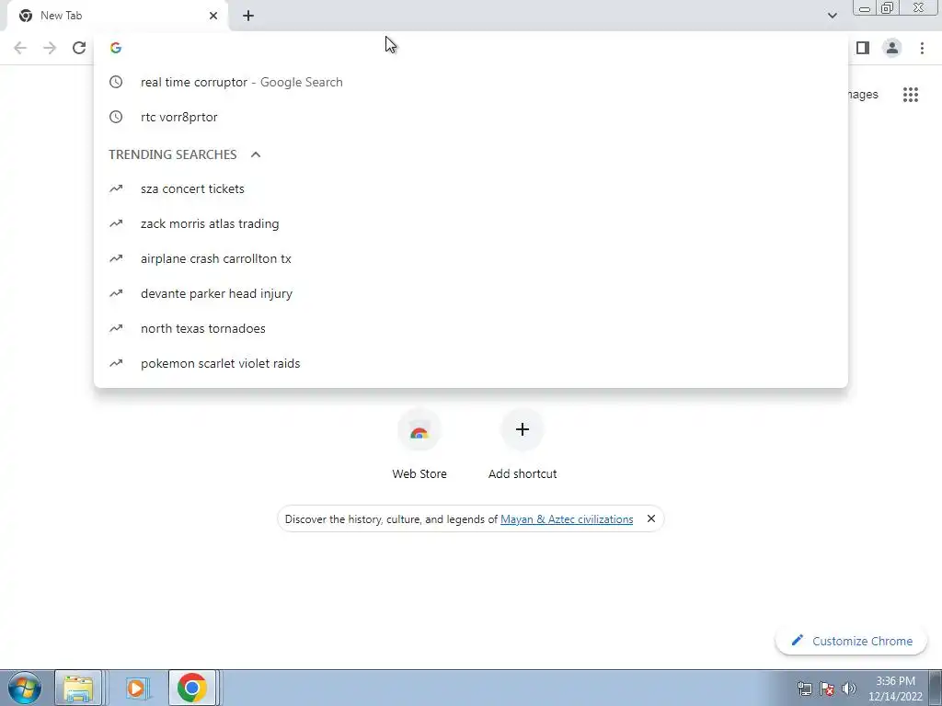Click the Chrome taskbar icon

click(192, 688)
